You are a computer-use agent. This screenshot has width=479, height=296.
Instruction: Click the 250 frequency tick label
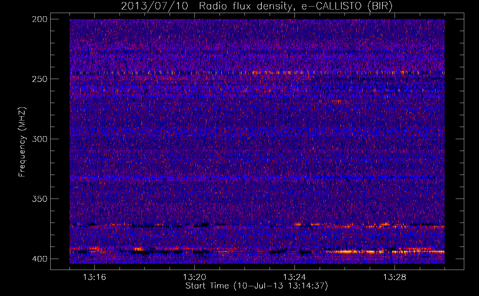[40, 79]
